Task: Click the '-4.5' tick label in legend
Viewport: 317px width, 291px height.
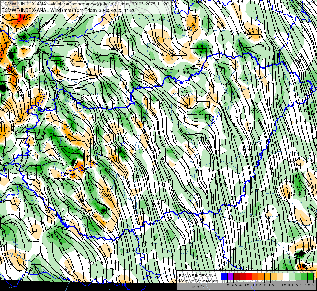Action: tap(234, 285)
